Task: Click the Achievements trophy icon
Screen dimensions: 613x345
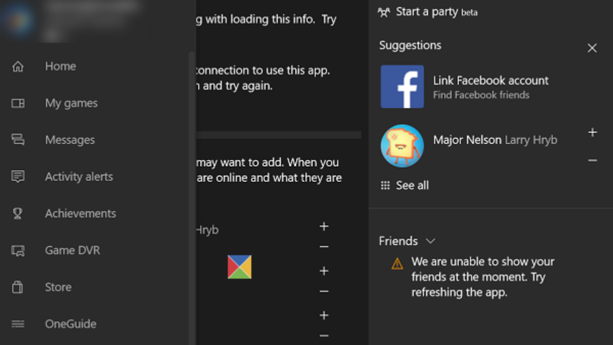Action: tap(18, 214)
